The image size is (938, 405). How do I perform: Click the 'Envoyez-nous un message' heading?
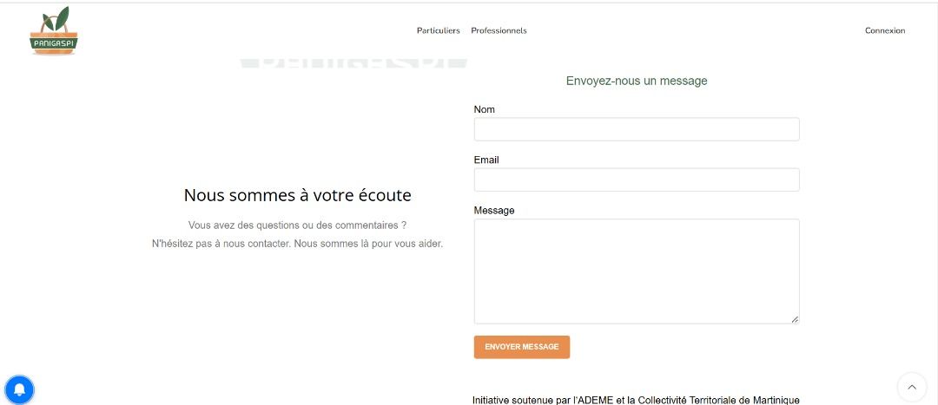pyautogui.click(x=637, y=81)
